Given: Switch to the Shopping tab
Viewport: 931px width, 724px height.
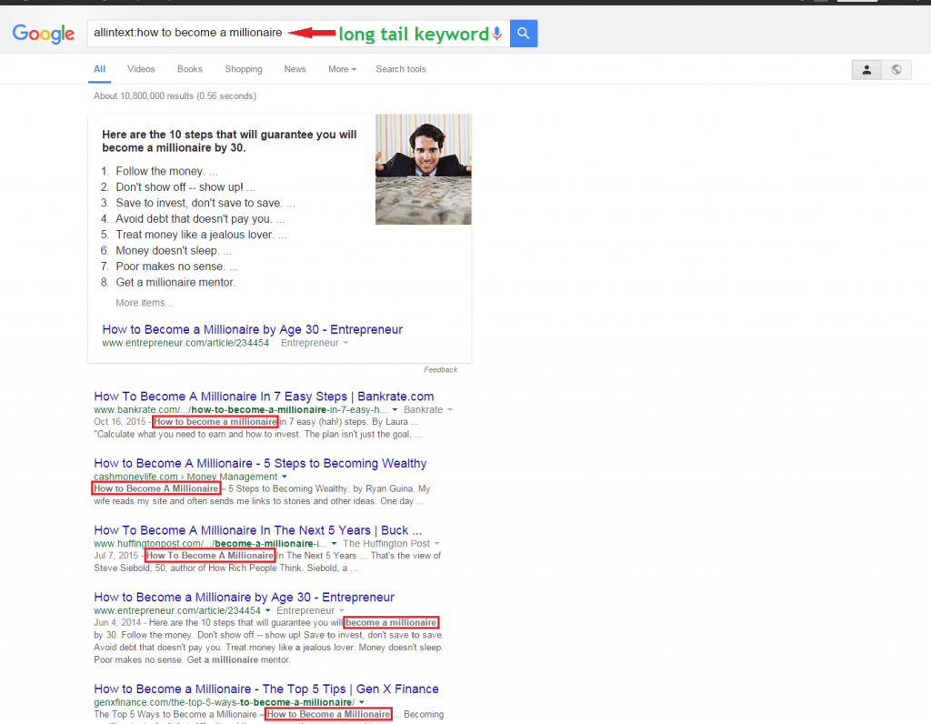Looking at the screenshot, I should (x=244, y=69).
